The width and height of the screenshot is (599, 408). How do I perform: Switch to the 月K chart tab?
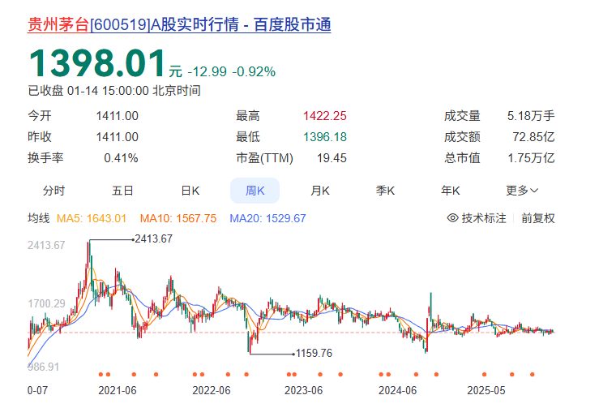pyautogui.click(x=320, y=191)
